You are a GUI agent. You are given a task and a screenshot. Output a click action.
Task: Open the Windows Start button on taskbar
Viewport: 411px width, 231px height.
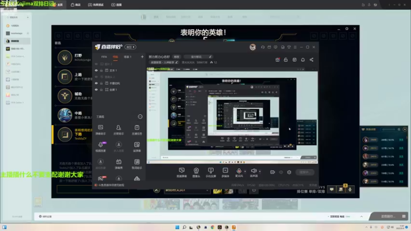[177, 227]
